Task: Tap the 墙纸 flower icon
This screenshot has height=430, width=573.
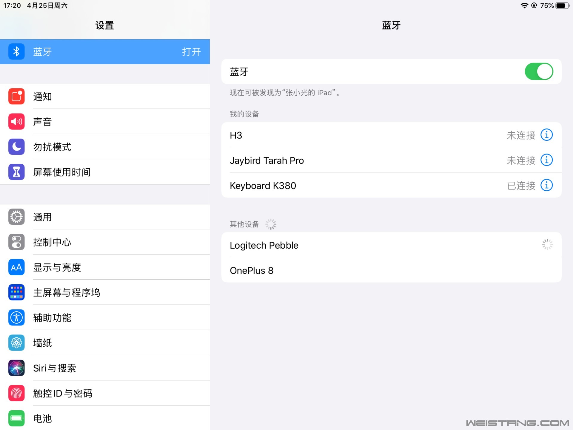Action: (x=16, y=343)
